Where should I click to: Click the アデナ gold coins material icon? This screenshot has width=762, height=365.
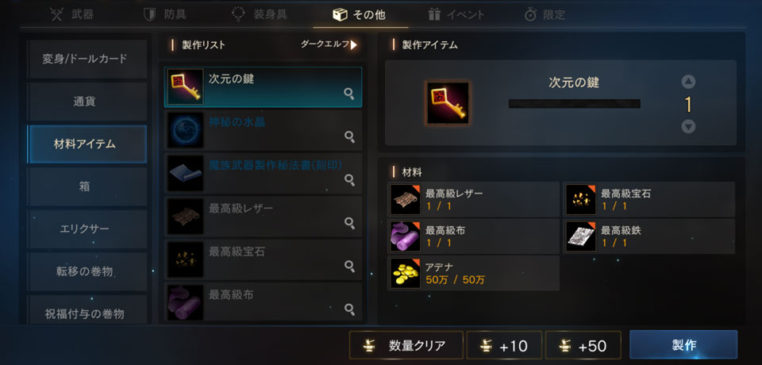click(406, 273)
